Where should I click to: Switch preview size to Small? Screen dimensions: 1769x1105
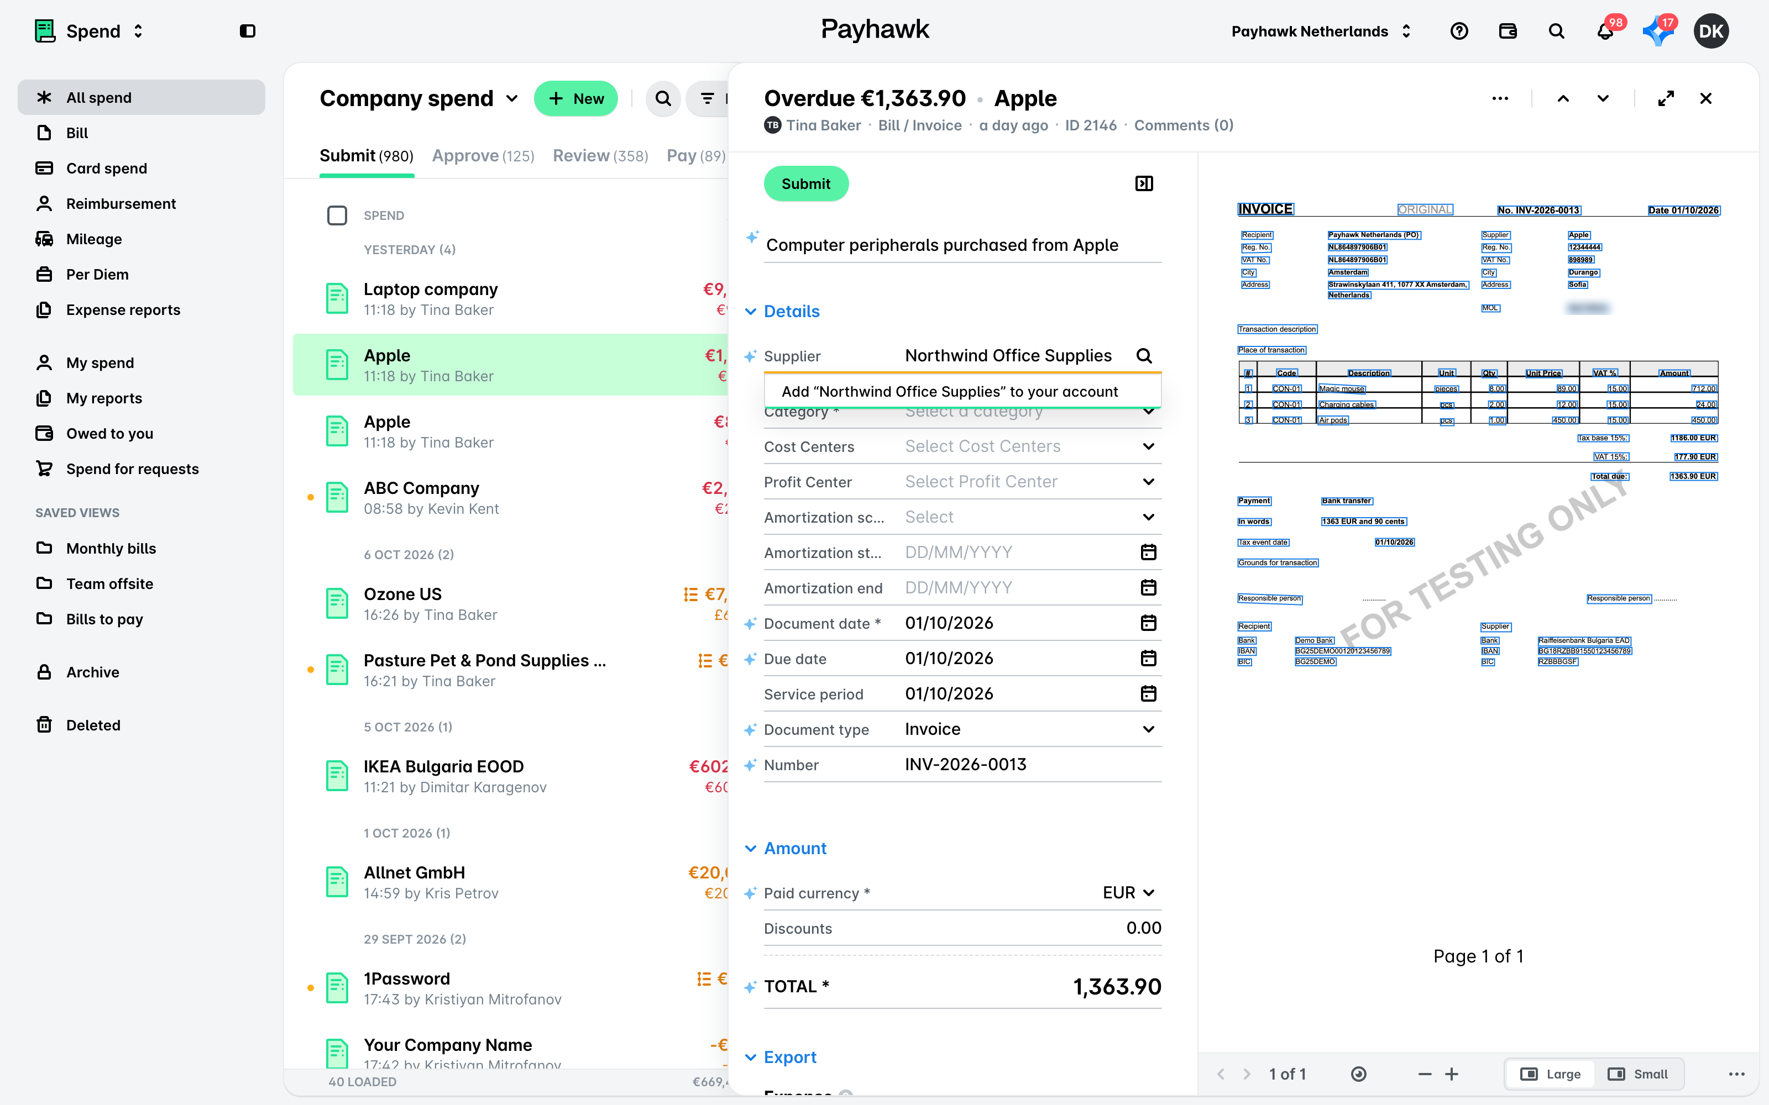point(1638,1074)
